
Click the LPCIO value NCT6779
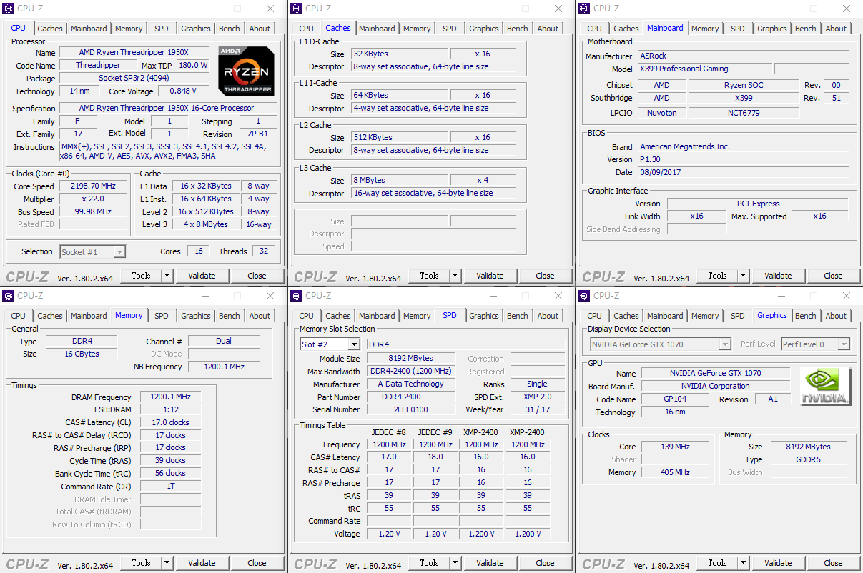[x=744, y=113]
